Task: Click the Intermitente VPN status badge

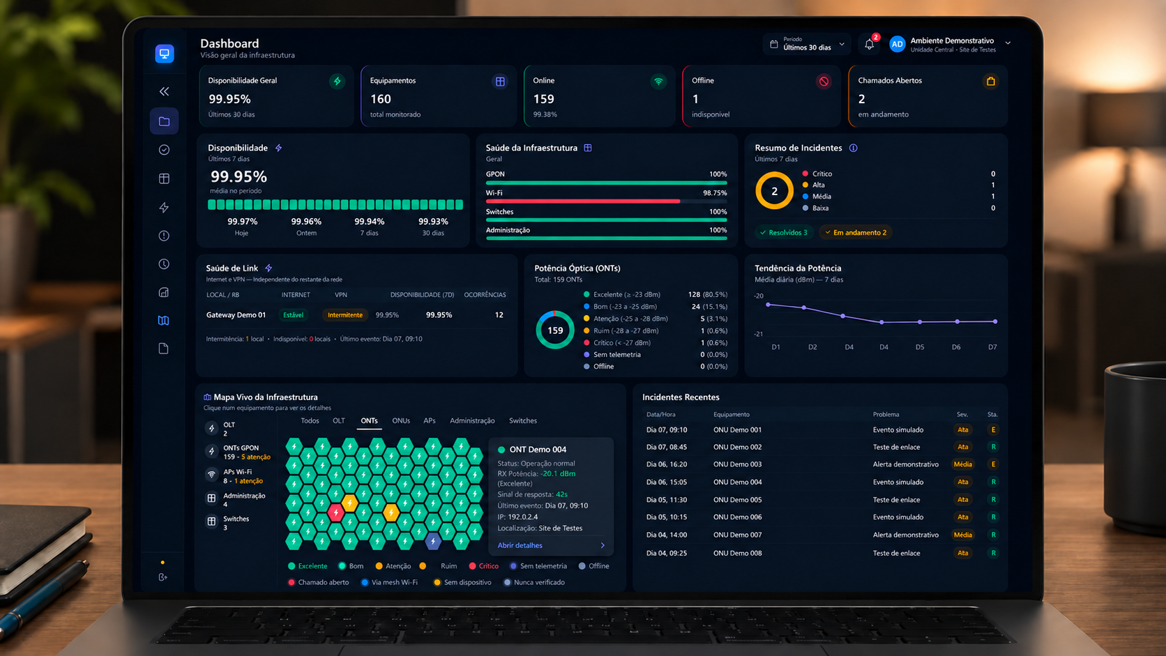Action: (345, 315)
